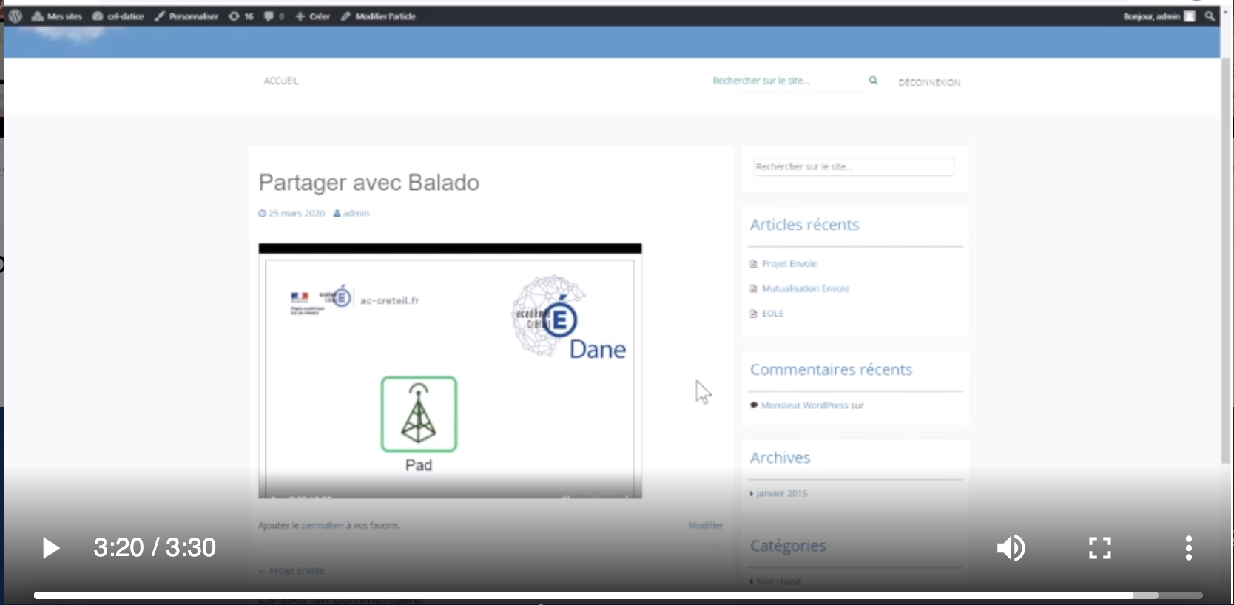Expand the Bonjour, admin account menu
The height and width of the screenshot is (605, 1234).
[1158, 16]
